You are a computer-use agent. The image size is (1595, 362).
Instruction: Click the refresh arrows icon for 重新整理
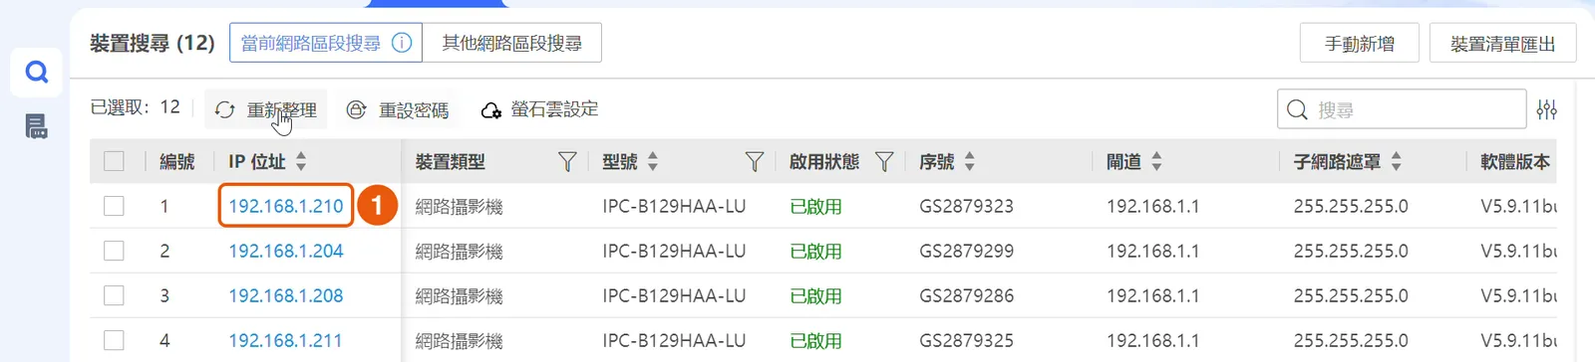225,110
